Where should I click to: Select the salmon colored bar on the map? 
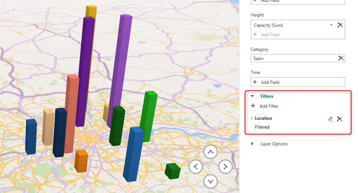pos(71,114)
